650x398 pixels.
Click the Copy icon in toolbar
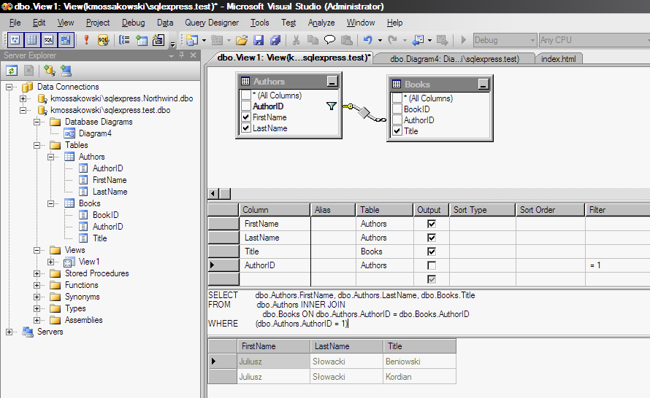313,40
